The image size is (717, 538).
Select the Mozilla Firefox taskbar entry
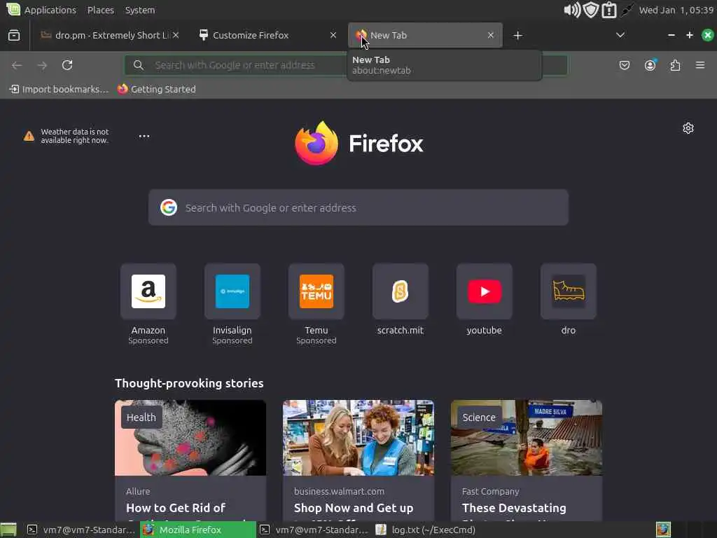pos(197,530)
